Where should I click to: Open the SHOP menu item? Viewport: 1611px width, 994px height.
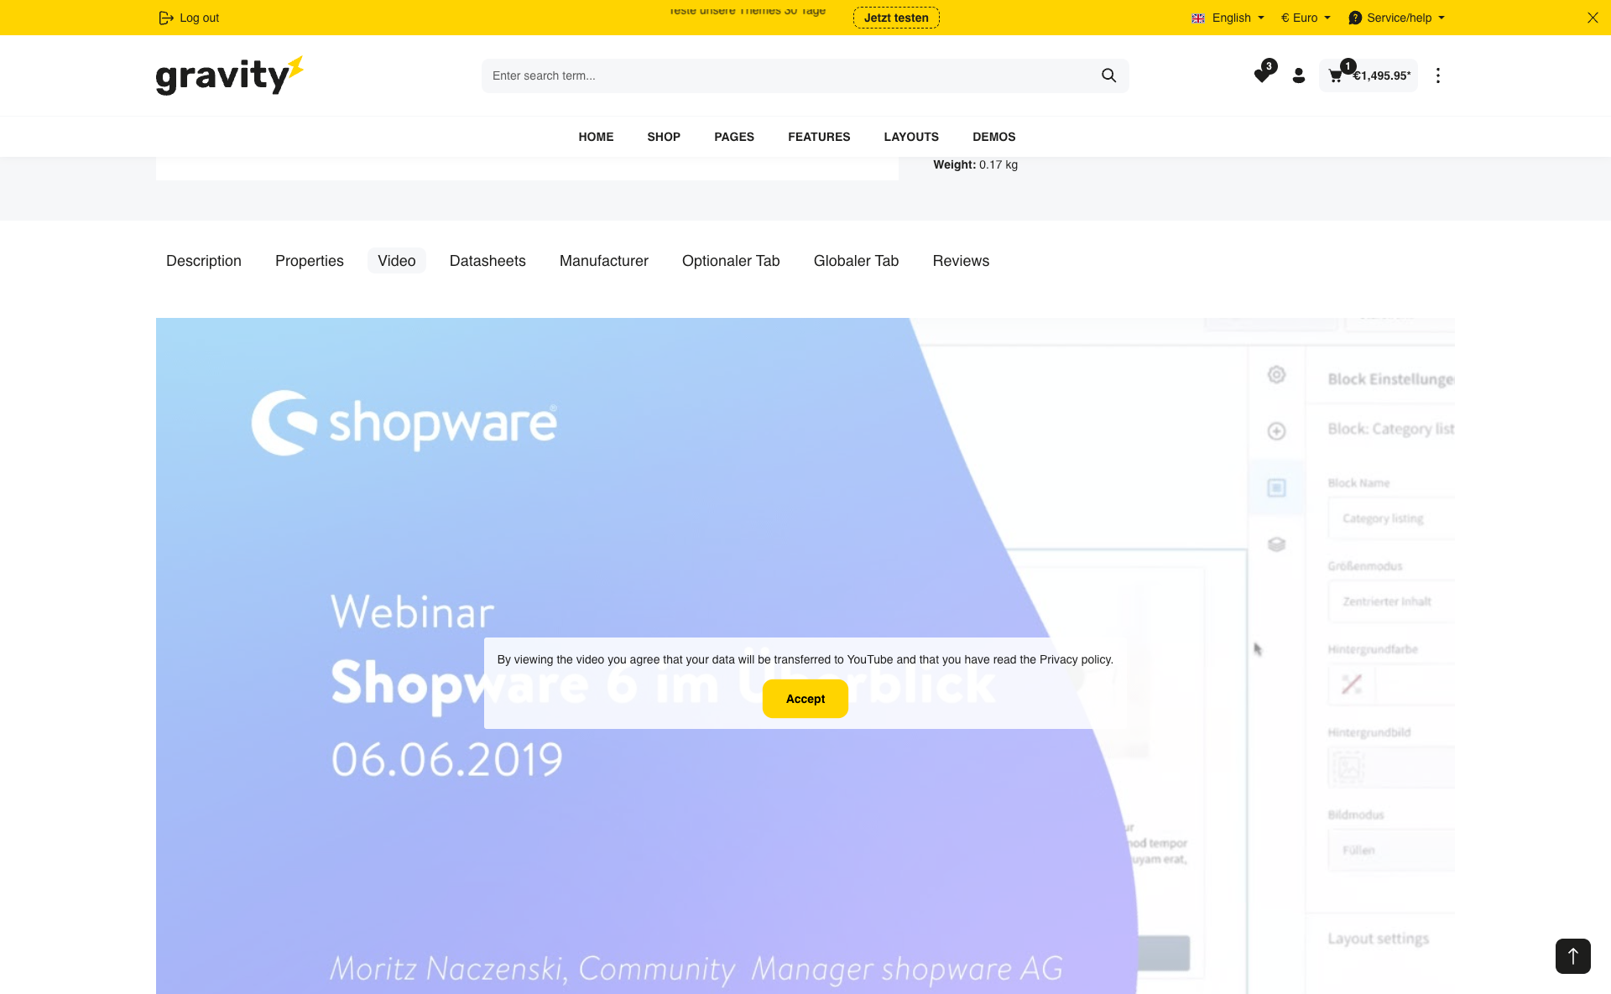pyautogui.click(x=664, y=137)
